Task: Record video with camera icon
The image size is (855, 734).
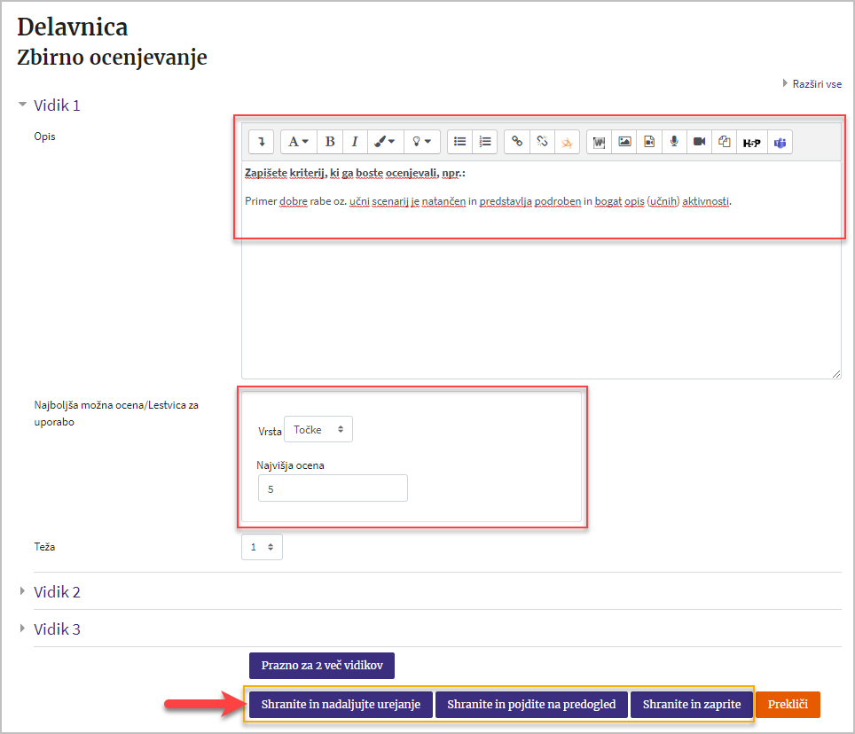Action: coord(700,142)
